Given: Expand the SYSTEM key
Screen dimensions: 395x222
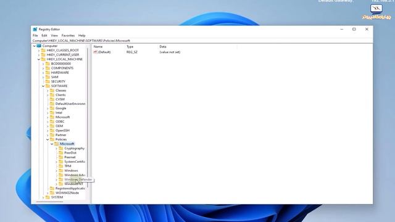Looking at the screenshot, I should tap(43, 197).
